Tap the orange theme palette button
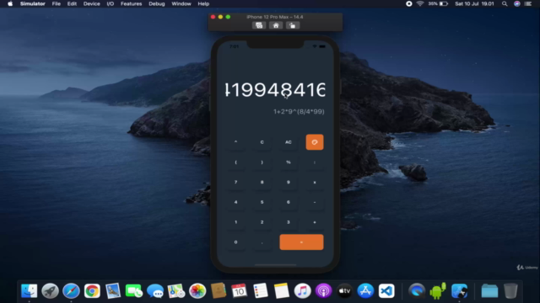Viewport: 540px width, 303px height. pos(315,142)
